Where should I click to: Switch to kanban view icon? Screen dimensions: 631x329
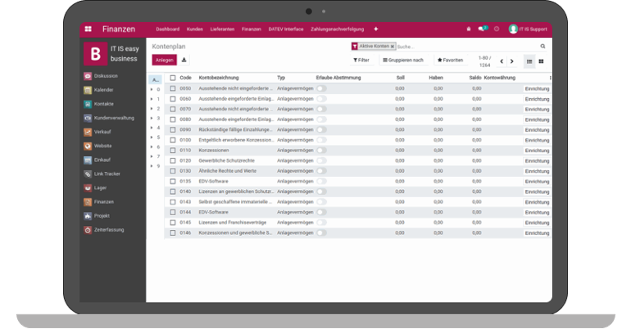click(x=541, y=61)
